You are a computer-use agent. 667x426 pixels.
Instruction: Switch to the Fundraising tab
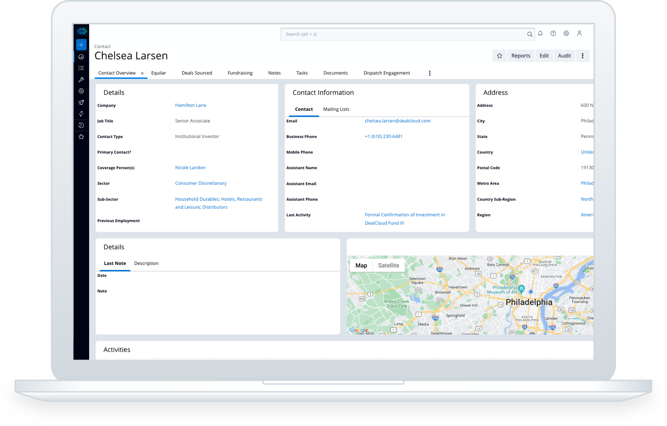(240, 73)
